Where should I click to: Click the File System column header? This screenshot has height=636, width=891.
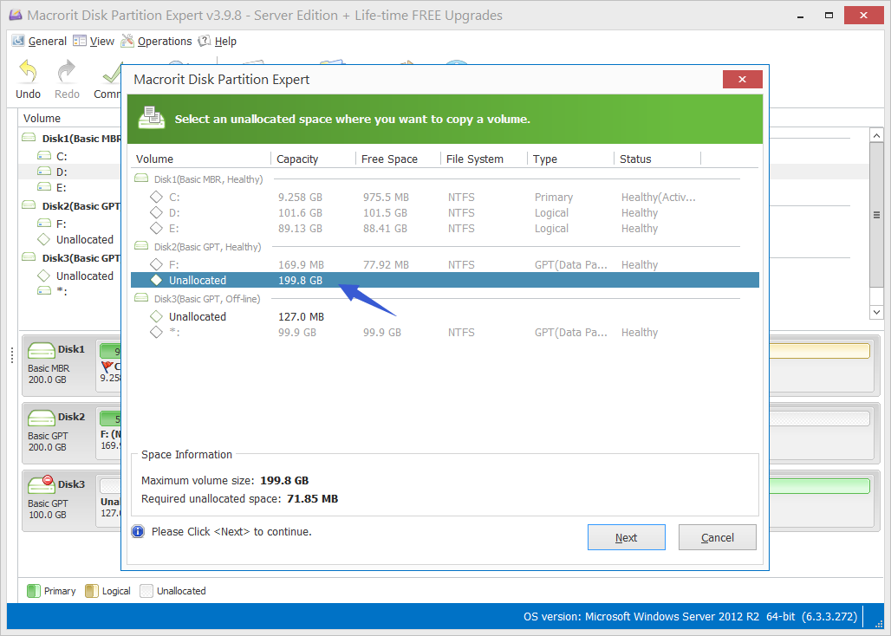pos(485,159)
